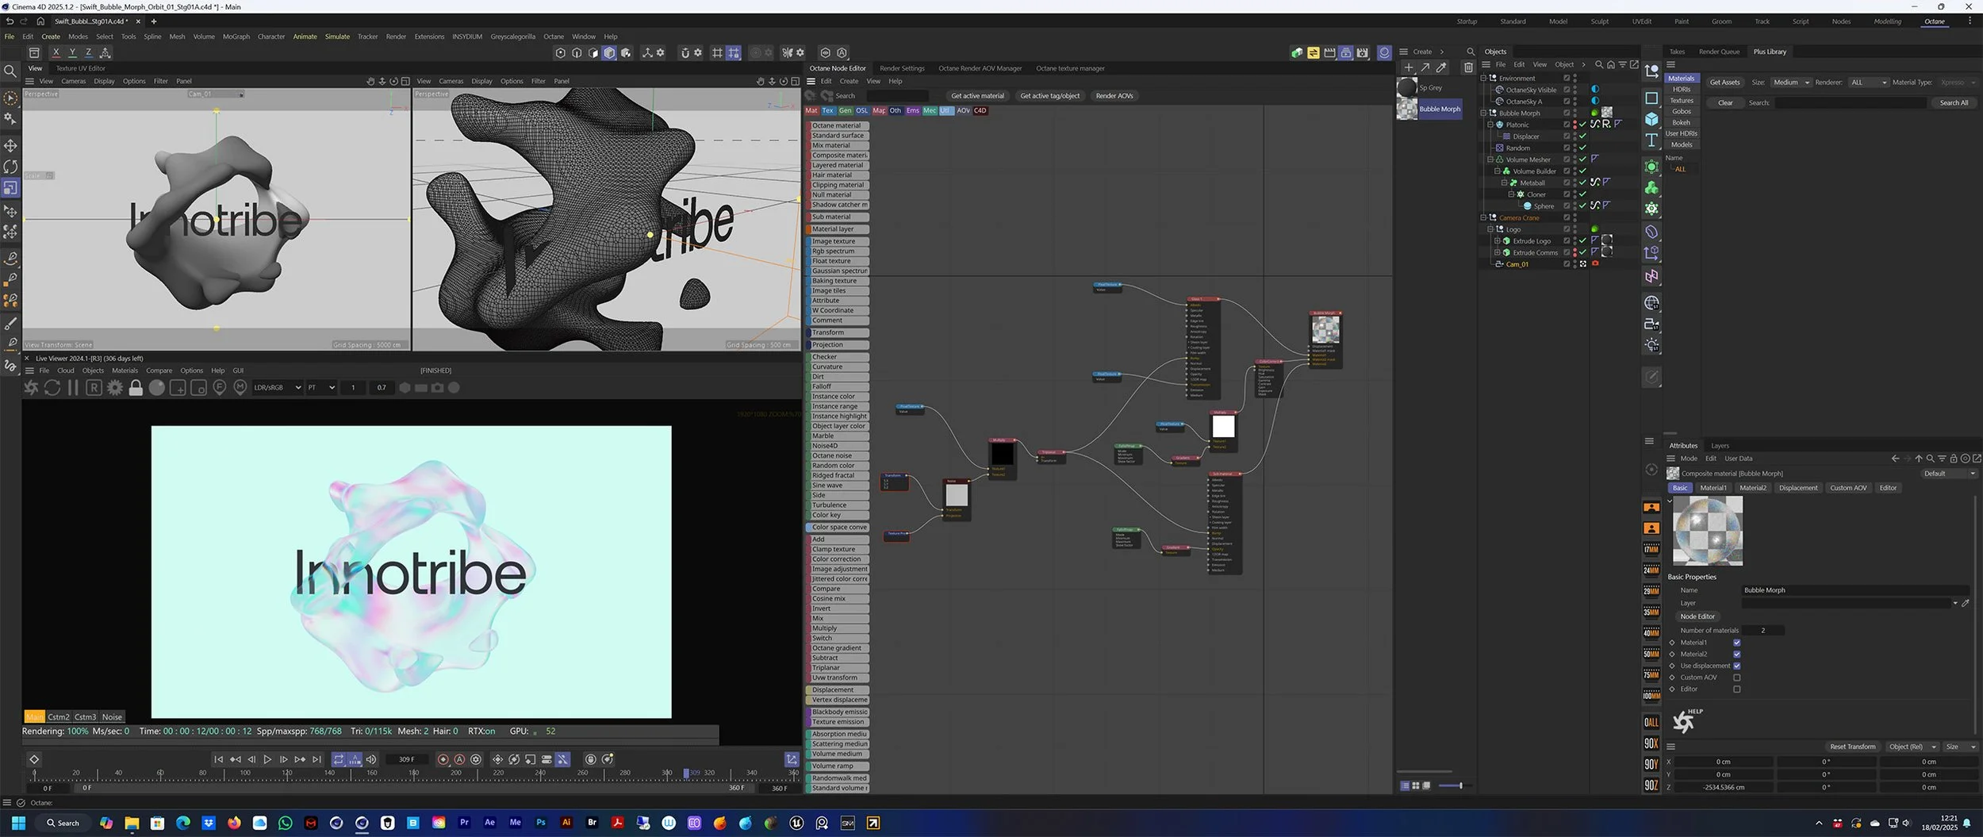The image size is (1983, 837).
Task: Open the Size Medium dropdown
Action: pyautogui.click(x=1791, y=83)
